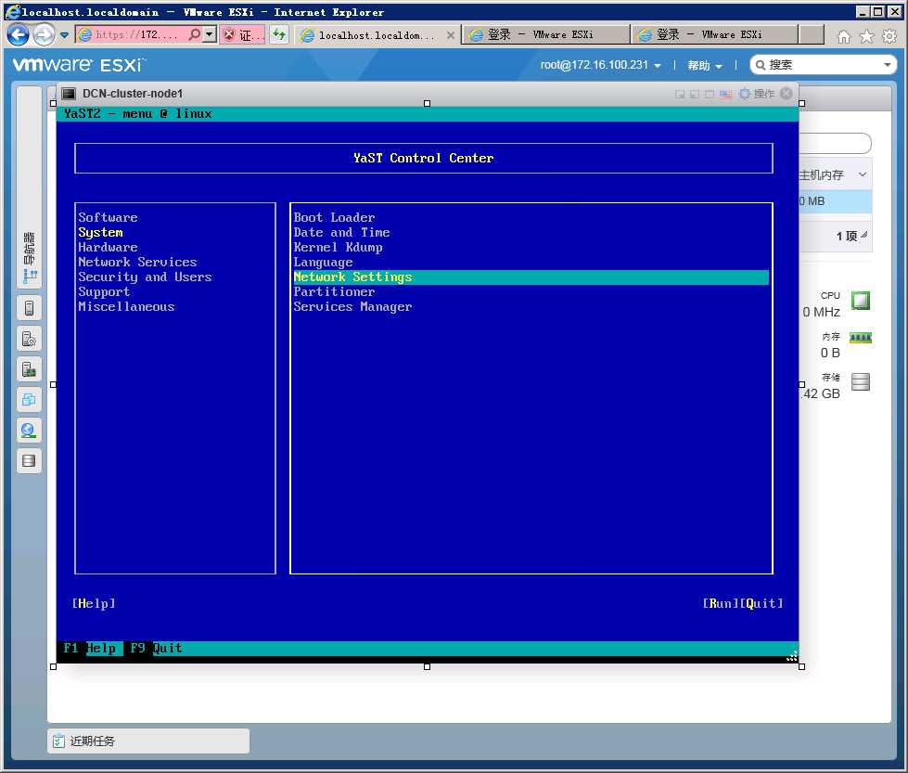908x773 pixels.
Task: Select Miscellaneous category in YaST
Action: click(126, 306)
